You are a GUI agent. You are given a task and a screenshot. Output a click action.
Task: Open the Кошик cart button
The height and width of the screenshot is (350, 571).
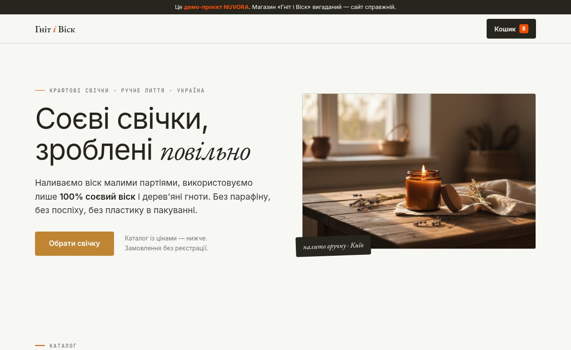tap(511, 29)
